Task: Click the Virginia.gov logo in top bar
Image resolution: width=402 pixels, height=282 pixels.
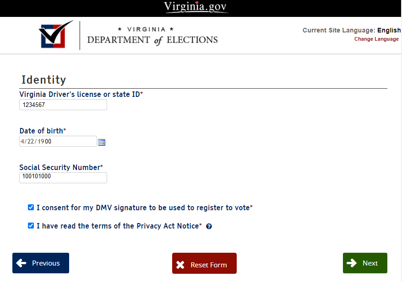Action: click(x=196, y=7)
